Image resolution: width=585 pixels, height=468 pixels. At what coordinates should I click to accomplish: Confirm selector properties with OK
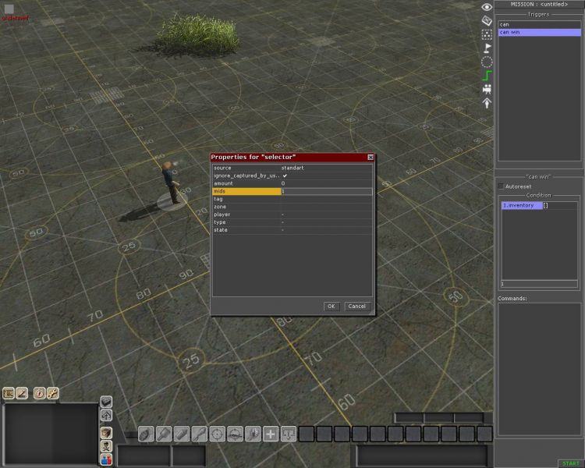click(331, 307)
